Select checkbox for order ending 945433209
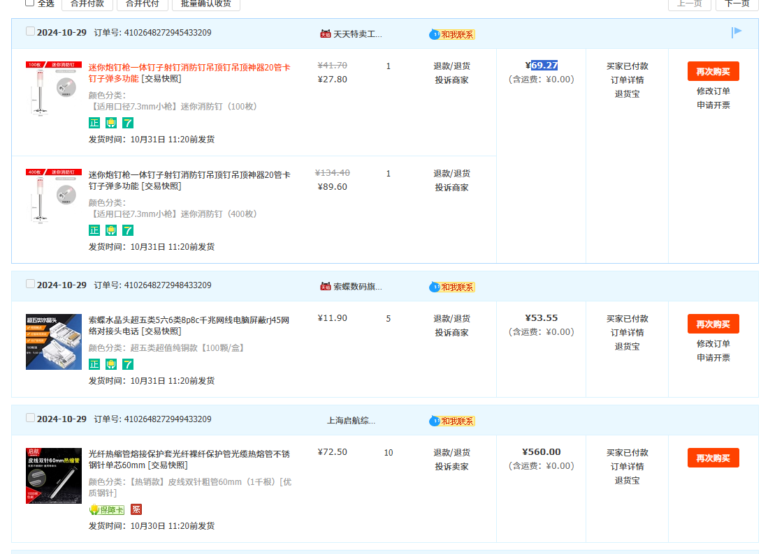 click(x=30, y=31)
